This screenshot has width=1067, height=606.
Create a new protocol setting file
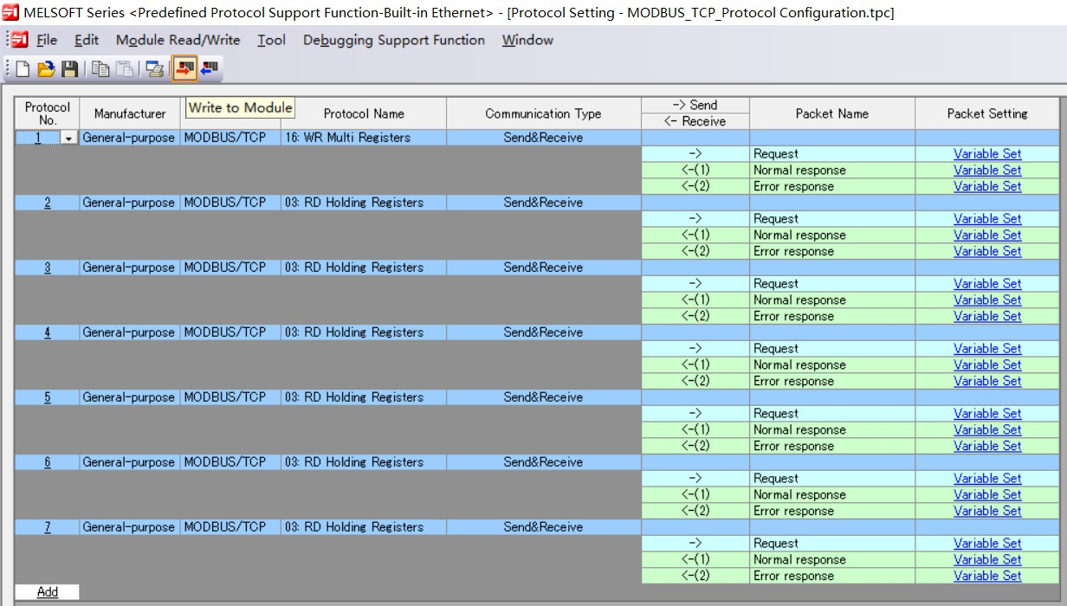click(x=23, y=69)
